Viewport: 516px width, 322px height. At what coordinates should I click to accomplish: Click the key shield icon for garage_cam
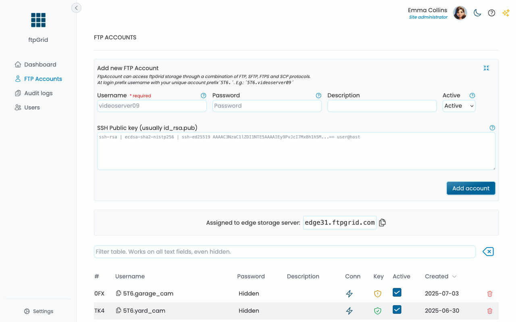tap(378, 294)
